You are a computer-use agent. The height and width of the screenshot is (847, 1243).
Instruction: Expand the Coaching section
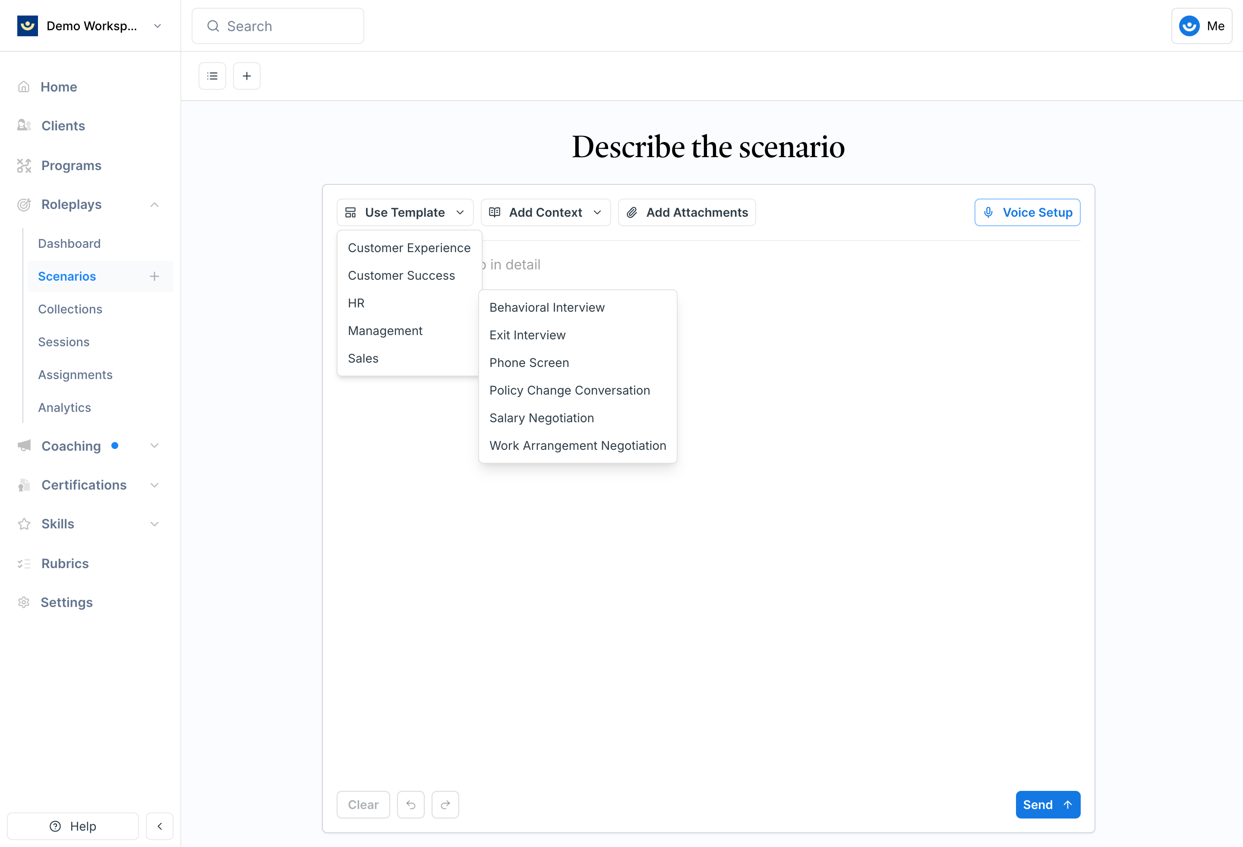pyautogui.click(x=155, y=445)
